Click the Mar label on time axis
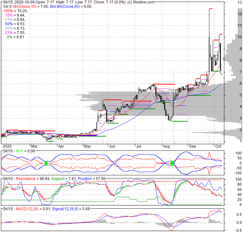The image size is (243, 232). point(34,146)
